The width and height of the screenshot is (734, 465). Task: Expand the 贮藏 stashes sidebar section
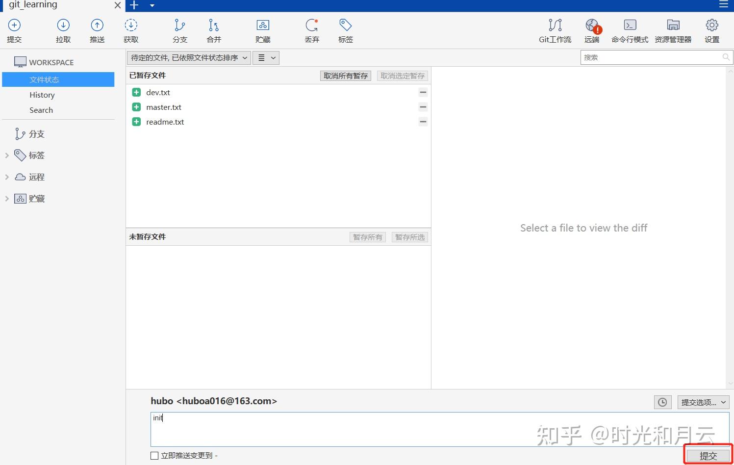7,199
